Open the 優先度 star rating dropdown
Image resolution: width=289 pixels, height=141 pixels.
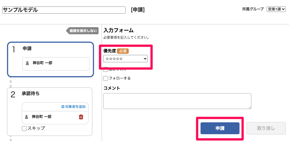click(125, 59)
